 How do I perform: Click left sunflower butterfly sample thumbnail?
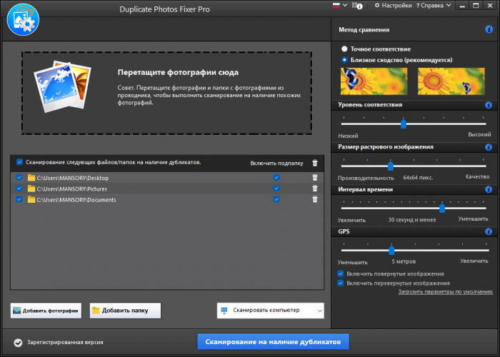pyautogui.click(x=374, y=81)
